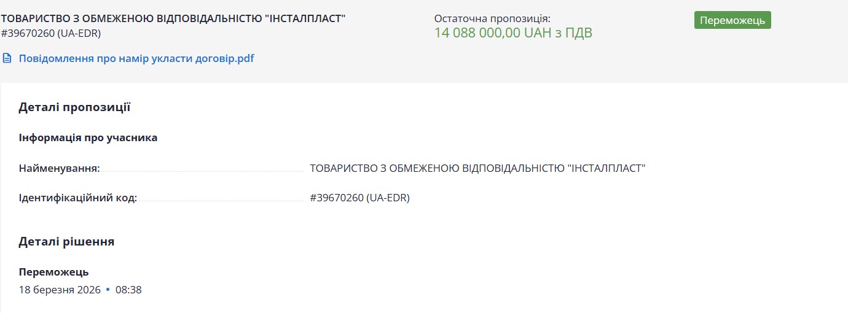Click the dotted leader line after Ідентифікаційний код
This screenshot has width=848, height=313.
click(221, 201)
